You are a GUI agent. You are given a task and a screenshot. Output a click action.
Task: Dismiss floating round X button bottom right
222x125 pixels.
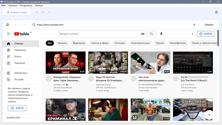(209, 115)
